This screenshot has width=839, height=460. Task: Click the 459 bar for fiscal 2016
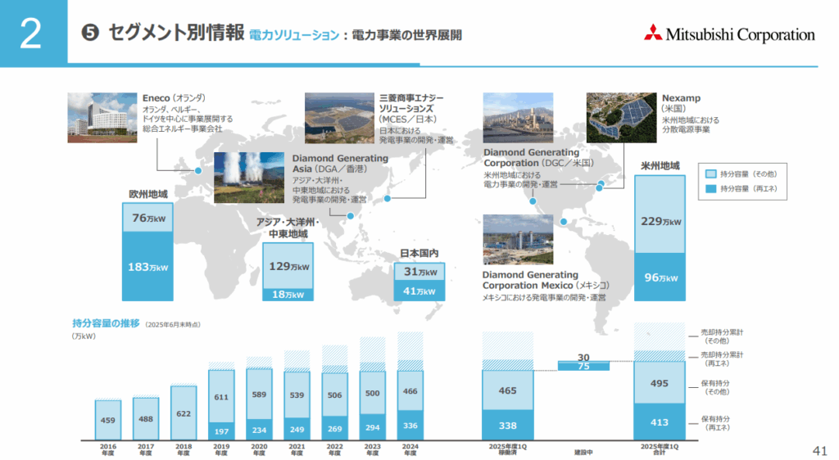point(108,420)
